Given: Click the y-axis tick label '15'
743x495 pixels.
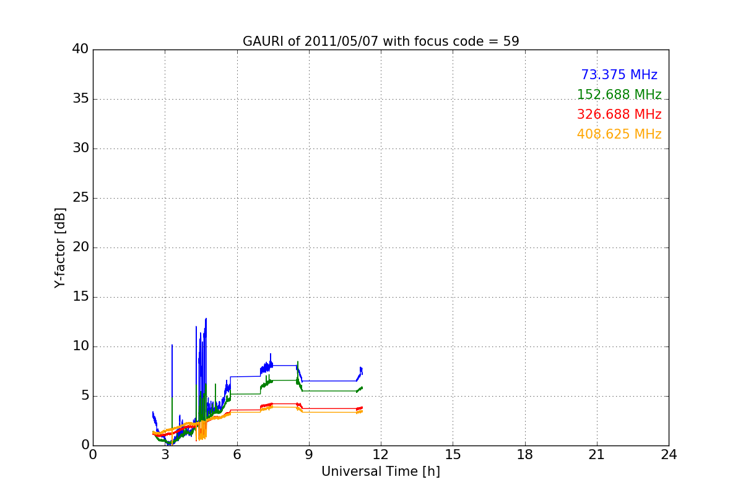Looking at the screenshot, I should 80,297.
